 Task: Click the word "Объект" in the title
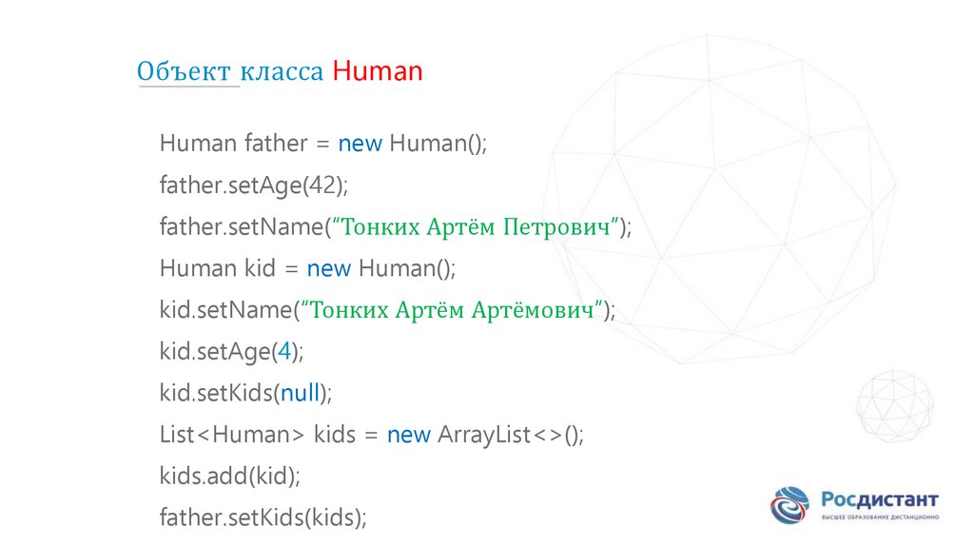pos(184,72)
